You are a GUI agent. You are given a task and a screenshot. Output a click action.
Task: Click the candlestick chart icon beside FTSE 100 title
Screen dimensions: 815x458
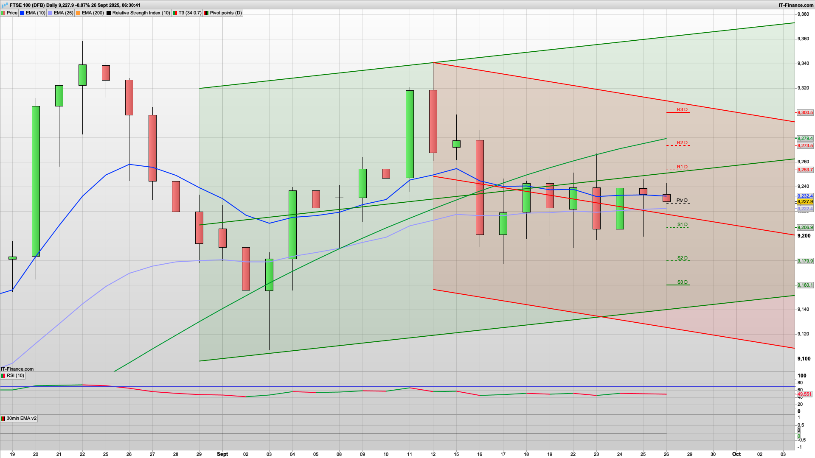click(x=4, y=5)
